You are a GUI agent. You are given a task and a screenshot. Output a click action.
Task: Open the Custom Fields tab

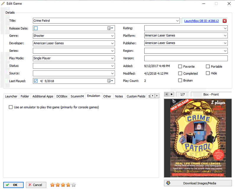point(136,96)
